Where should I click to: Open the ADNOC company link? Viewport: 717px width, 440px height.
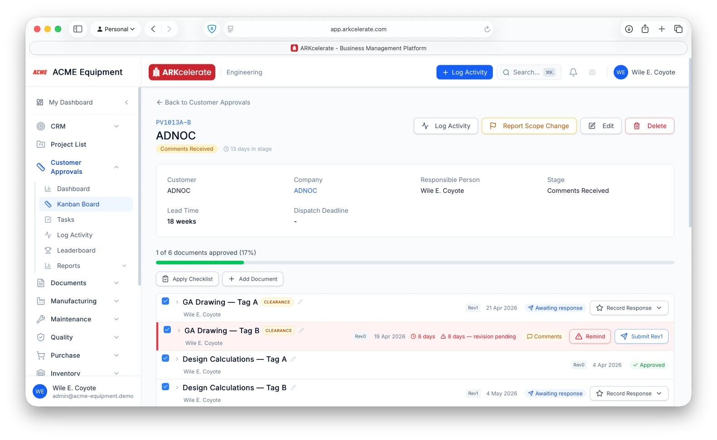(305, 191)
